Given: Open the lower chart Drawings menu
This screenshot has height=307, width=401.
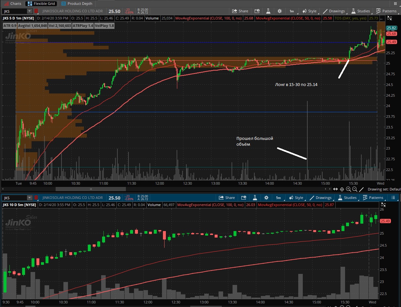Looking at the screenshot, I should coord(320,198).
